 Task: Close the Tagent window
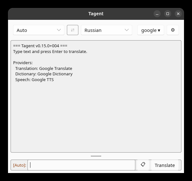click(x=178, y=14)
